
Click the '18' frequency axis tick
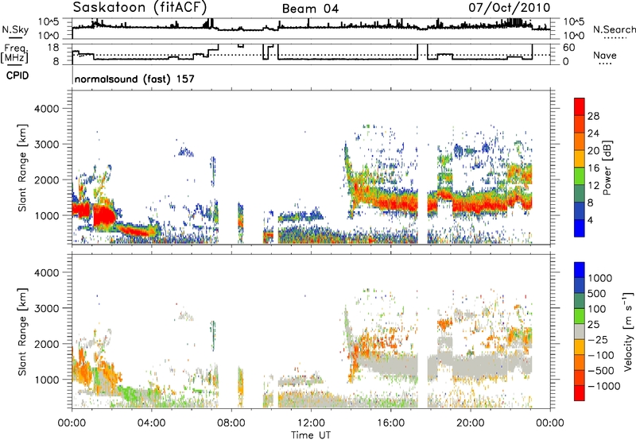pyautogui.click(x=53, y=48)
